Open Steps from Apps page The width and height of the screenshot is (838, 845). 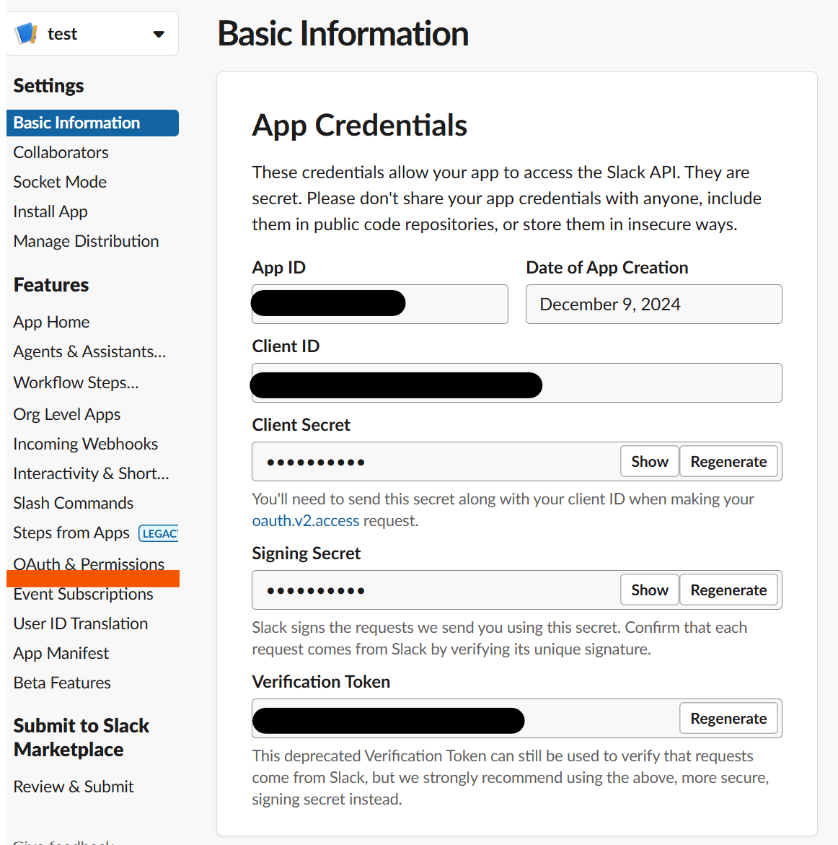coord(71,533)
